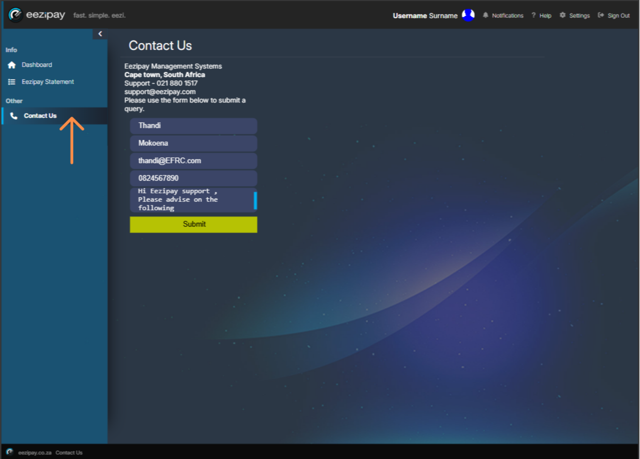
Task: Open Dashboard from the sidebar
Action: point(37,65)
